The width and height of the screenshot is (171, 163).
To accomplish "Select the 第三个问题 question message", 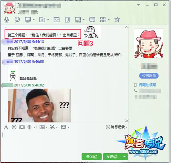I will pos(43,35).
